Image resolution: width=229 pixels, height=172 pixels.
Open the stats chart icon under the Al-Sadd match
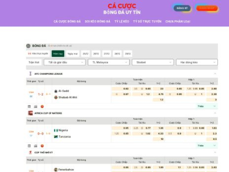pos(35,107)
